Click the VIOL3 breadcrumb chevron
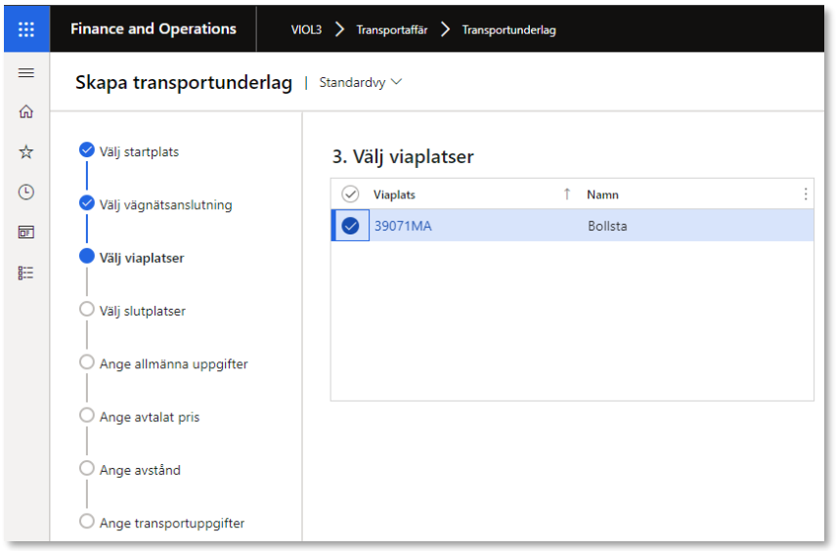The width and height of the screenshot is (836, 551). coord(339,29)
